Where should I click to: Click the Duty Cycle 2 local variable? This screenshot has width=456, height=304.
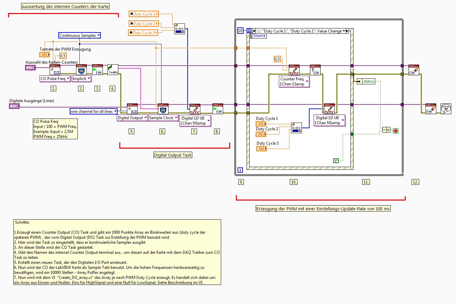point(144,24)
